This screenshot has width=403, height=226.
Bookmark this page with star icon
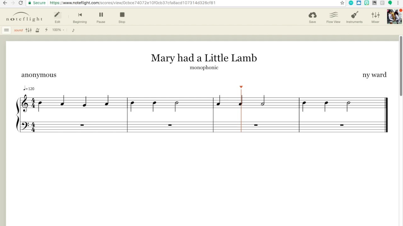point(342,3)
